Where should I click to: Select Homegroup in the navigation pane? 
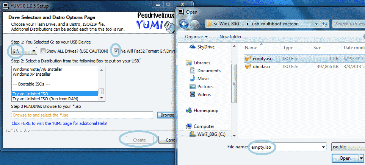[206, 111]
